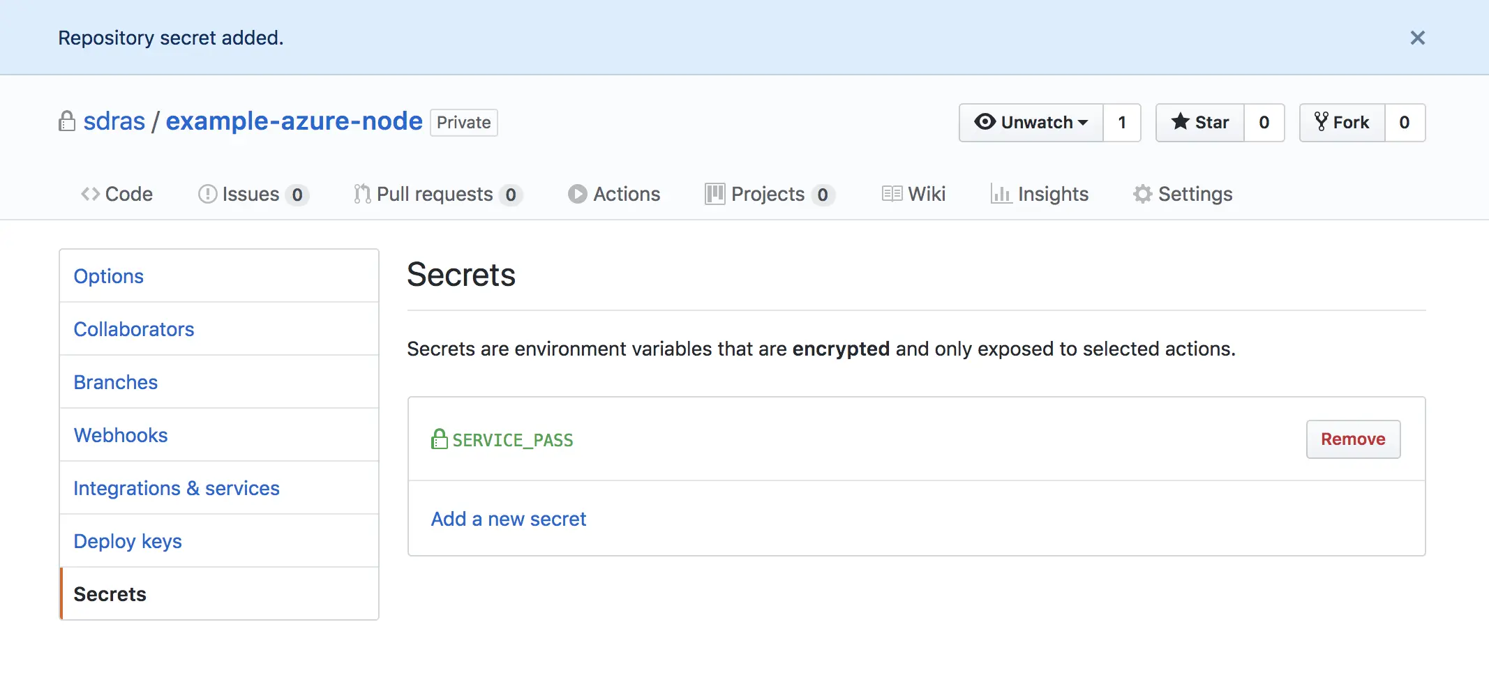Image resolution: width=1489 pixels, height=682 pixels.
Task: Click the gear icon for Settings
Action: pos(1142,194)
